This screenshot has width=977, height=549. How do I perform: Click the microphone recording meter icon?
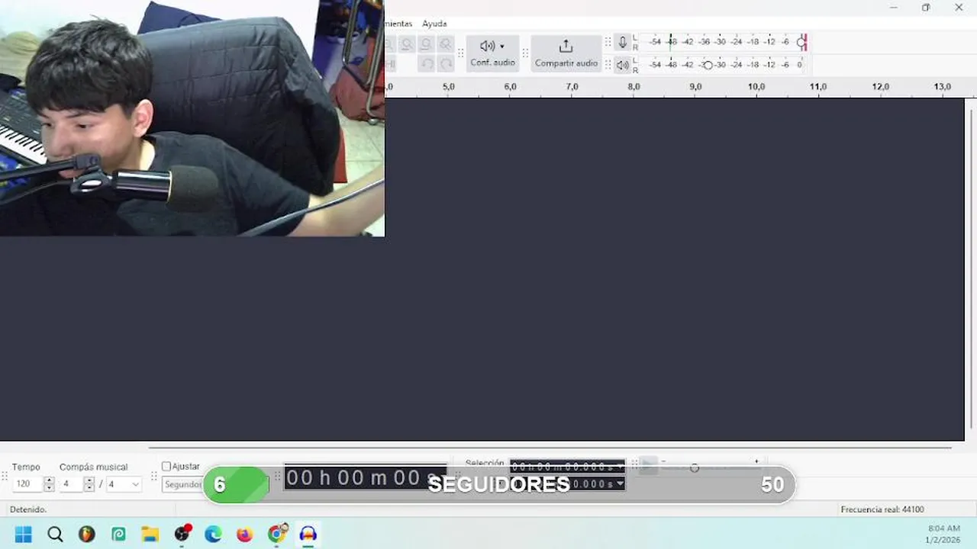point(623,43)
